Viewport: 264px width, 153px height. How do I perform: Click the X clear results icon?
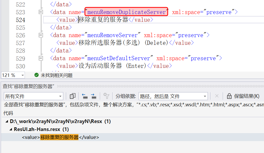point(217,96)
